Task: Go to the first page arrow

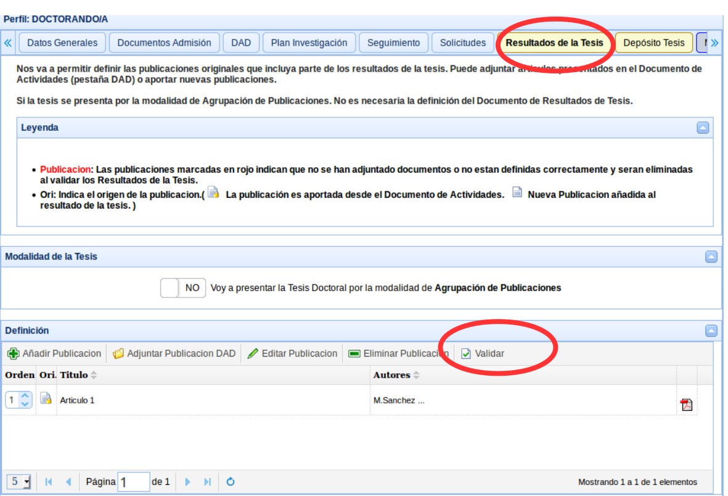Action: pyautogui.click(x=49, y=482)
